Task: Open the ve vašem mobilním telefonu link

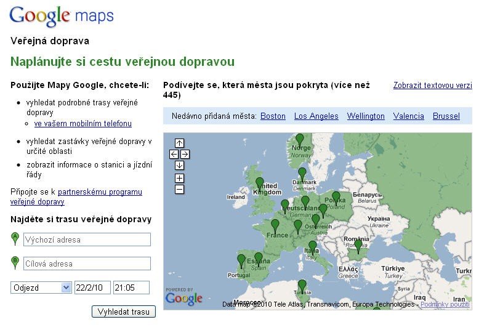Action: pos(83,124)
